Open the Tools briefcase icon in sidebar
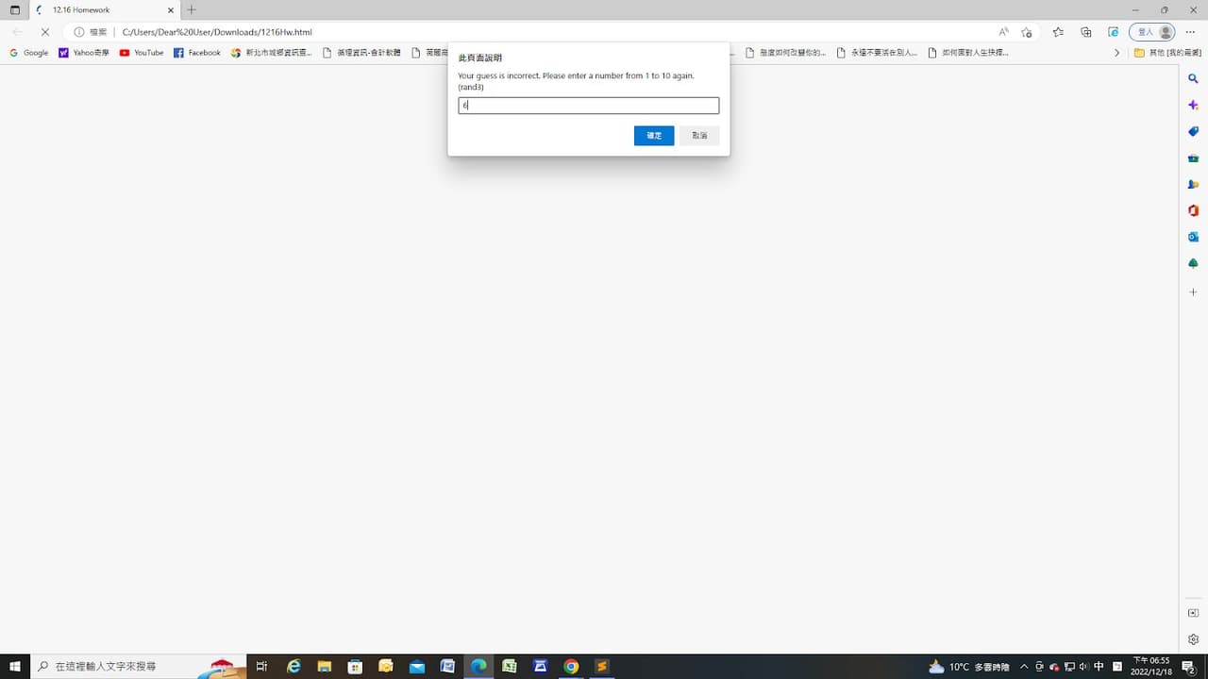 pyautogui.click(x=1193, y=157)
